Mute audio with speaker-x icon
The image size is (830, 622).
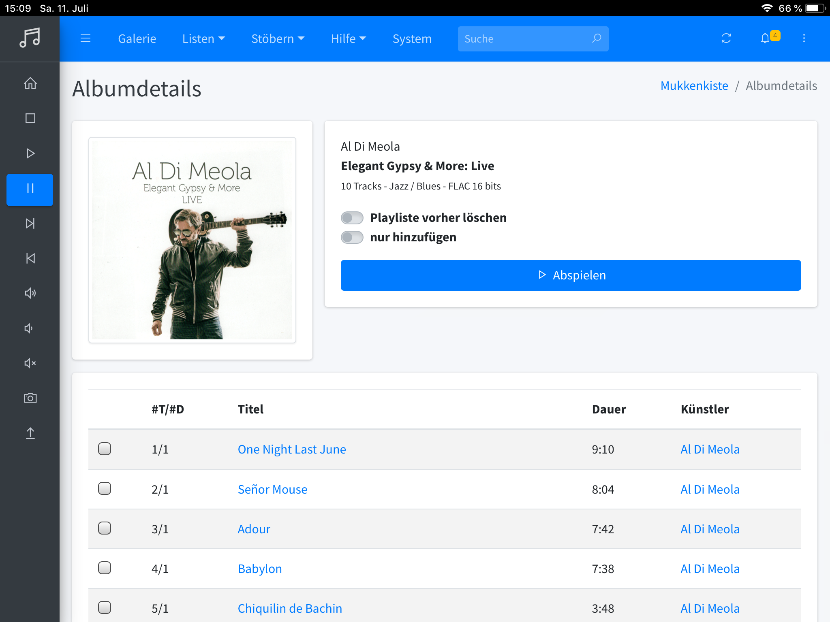pyautogui.click(x=30, y=363)
